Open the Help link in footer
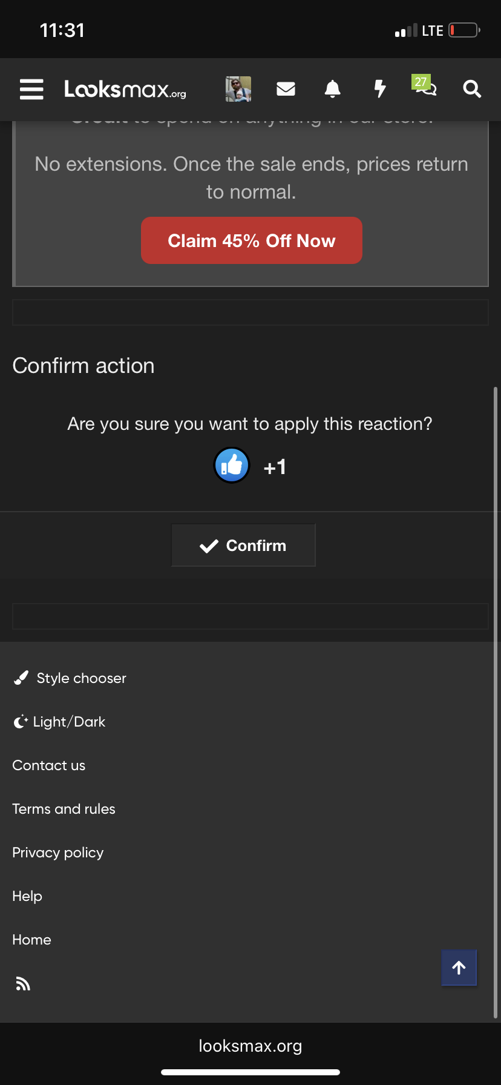This screenshot has width=501, height=1085. (x=27, y=896)
